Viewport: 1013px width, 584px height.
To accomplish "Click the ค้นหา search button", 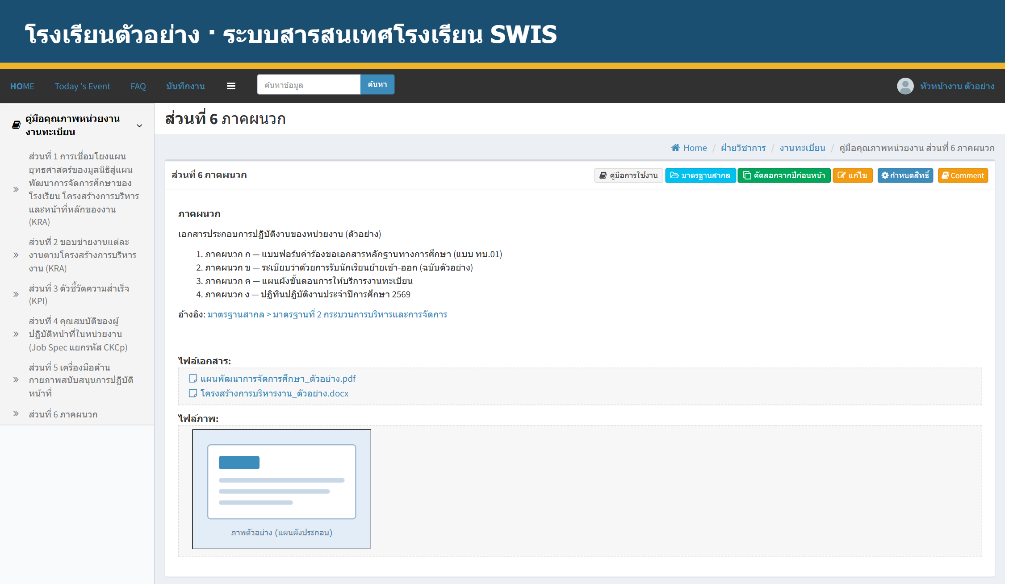I will tap(377, 84).
